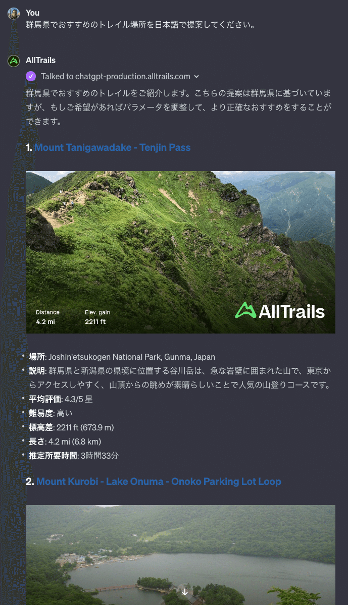The image size is (348, 605).
Task: Click the Elev. gain 2211 ft stat
Action: (97, 317)
